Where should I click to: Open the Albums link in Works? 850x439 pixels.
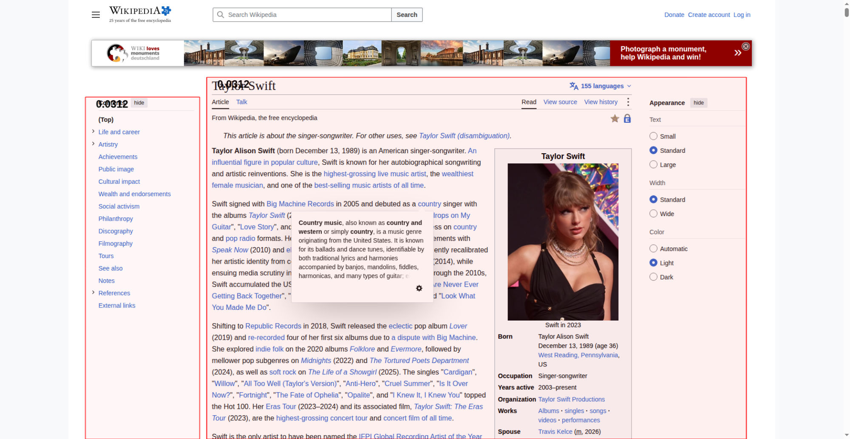(x=549, y=411)
